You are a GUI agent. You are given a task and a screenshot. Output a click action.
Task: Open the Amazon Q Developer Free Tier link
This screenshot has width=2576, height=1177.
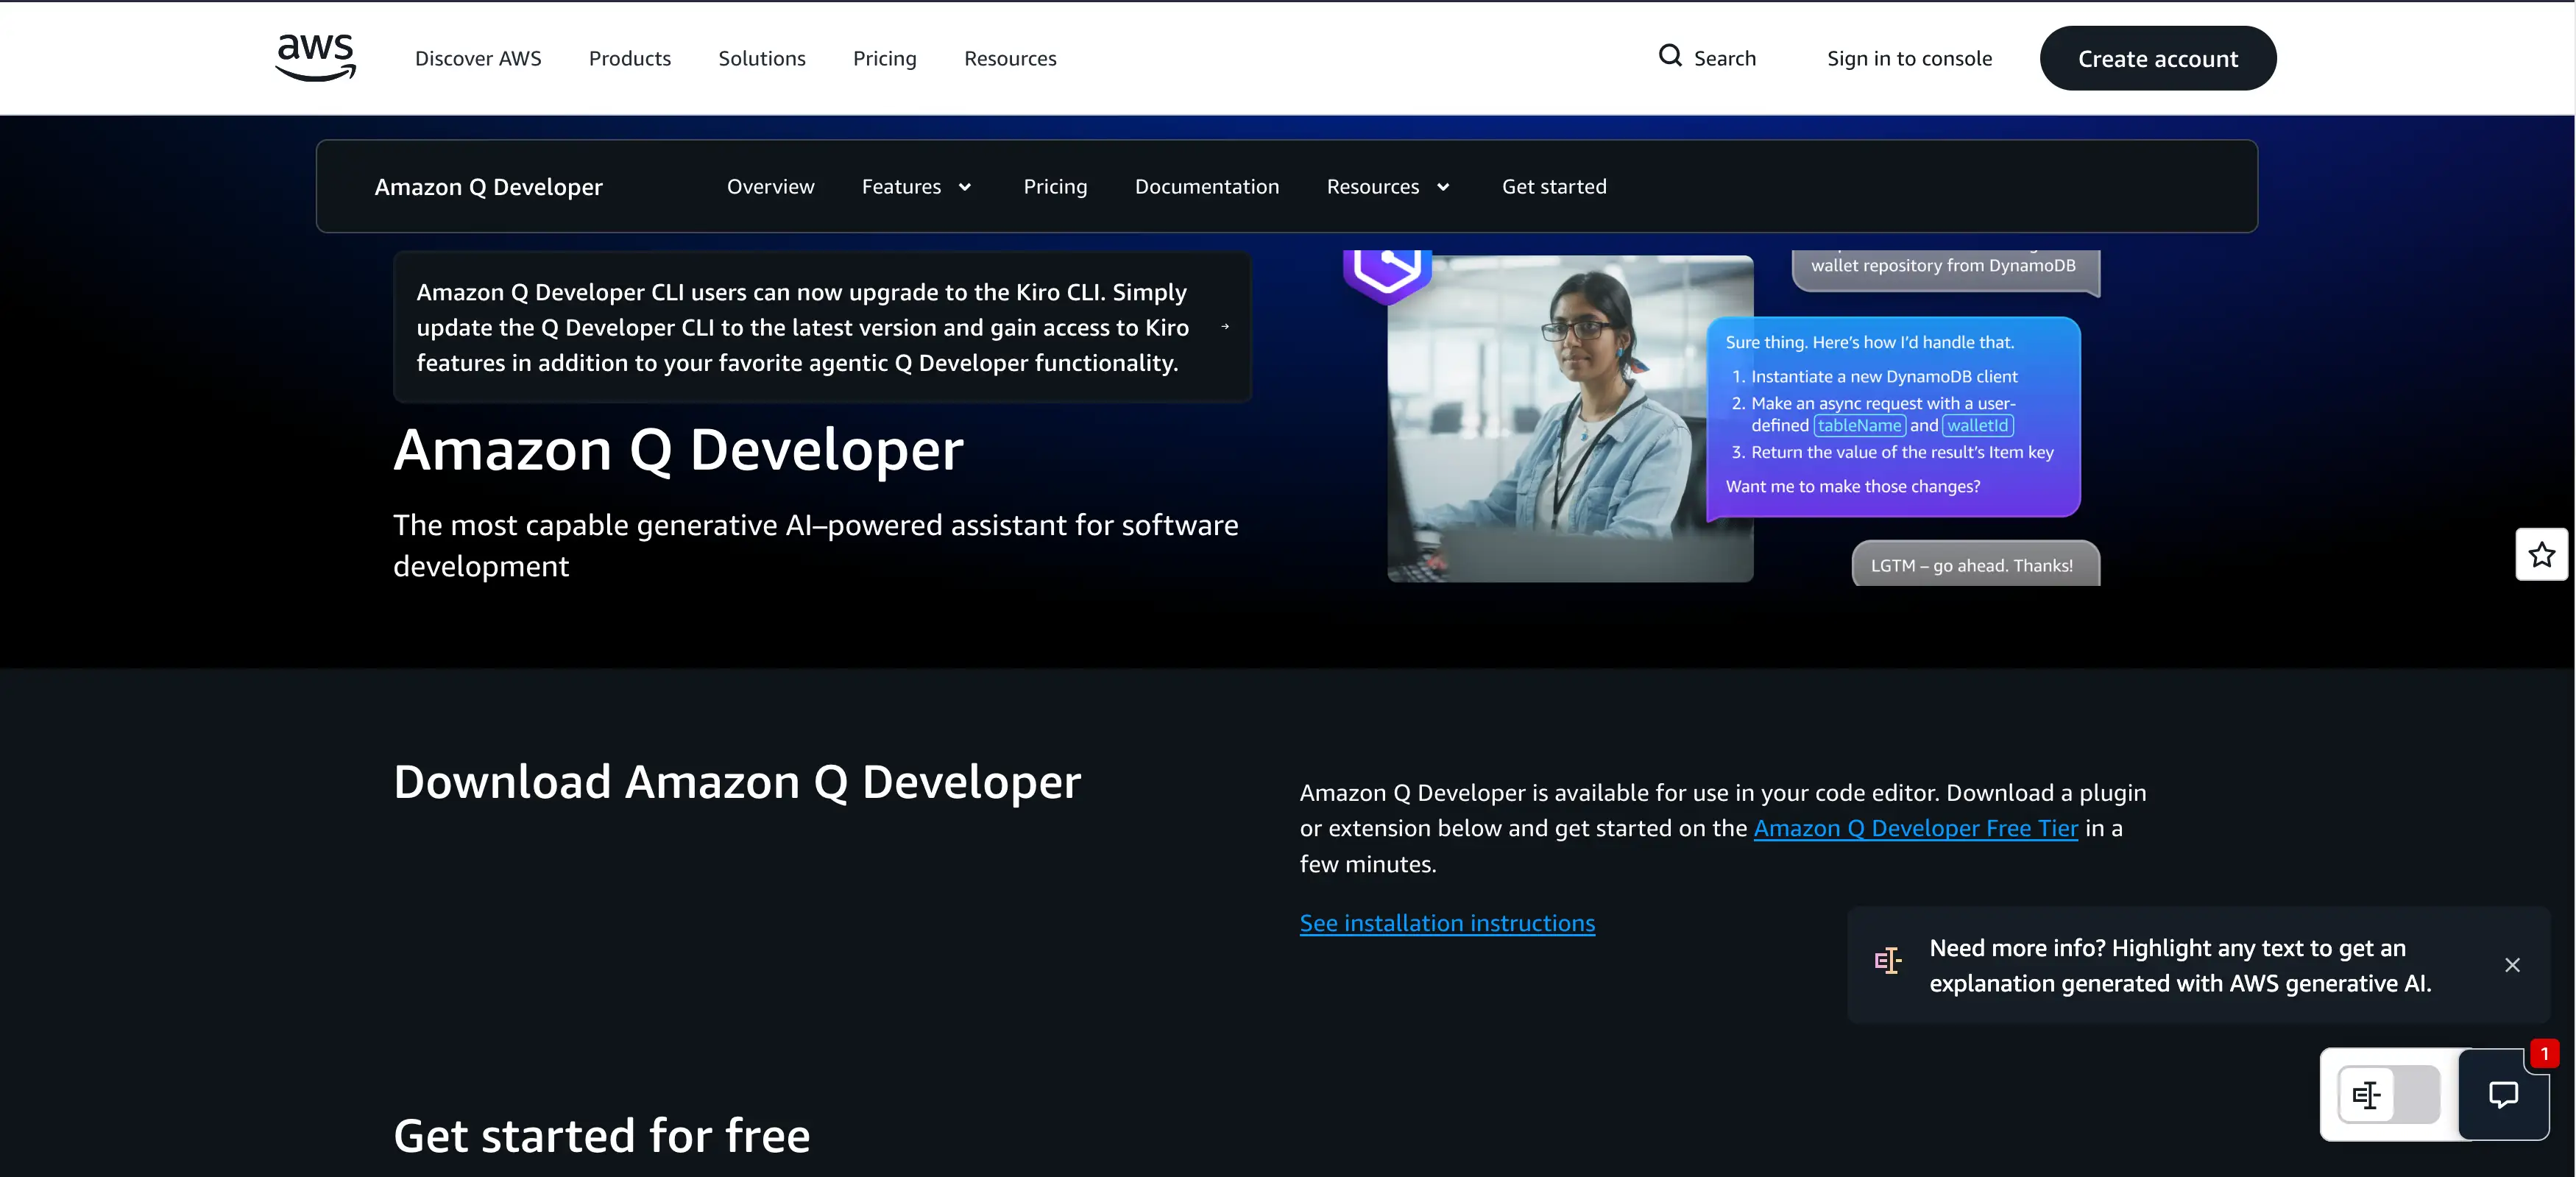click(1915, 828)
